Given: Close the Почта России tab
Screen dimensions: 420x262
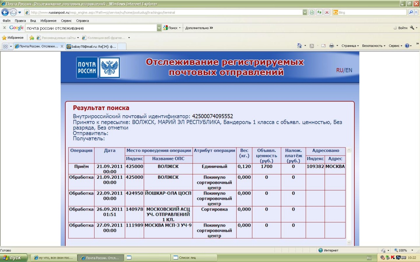Looking at the screenshot, I should (x=62, y=47).
